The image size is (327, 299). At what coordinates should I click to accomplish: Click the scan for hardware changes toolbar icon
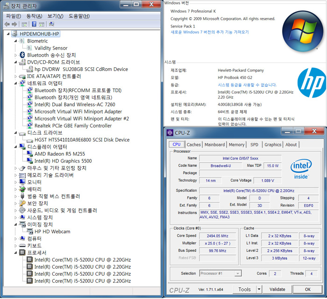pos(51,24)
